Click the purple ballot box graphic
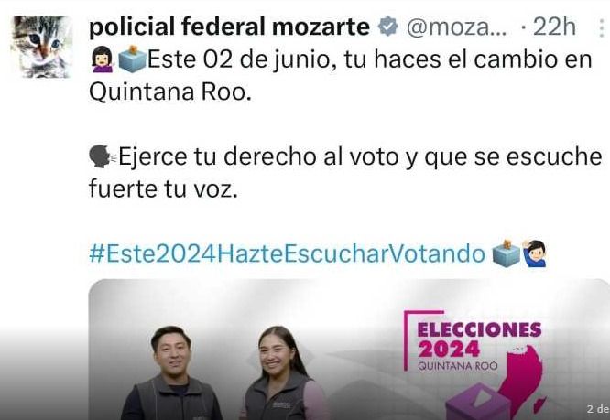This screenshot has height=420, width=610. (478, 402)
